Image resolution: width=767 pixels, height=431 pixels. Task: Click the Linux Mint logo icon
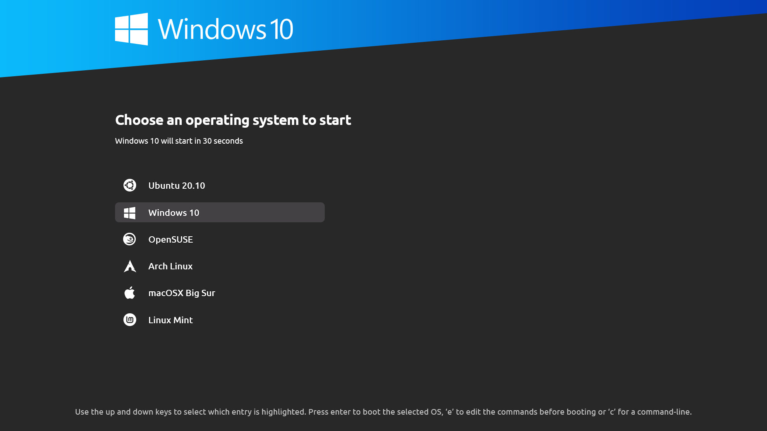click(x=129, y=320)
